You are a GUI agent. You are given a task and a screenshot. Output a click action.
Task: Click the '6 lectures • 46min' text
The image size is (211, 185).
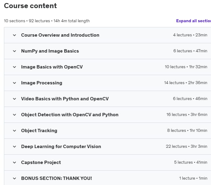pos(190,99)
